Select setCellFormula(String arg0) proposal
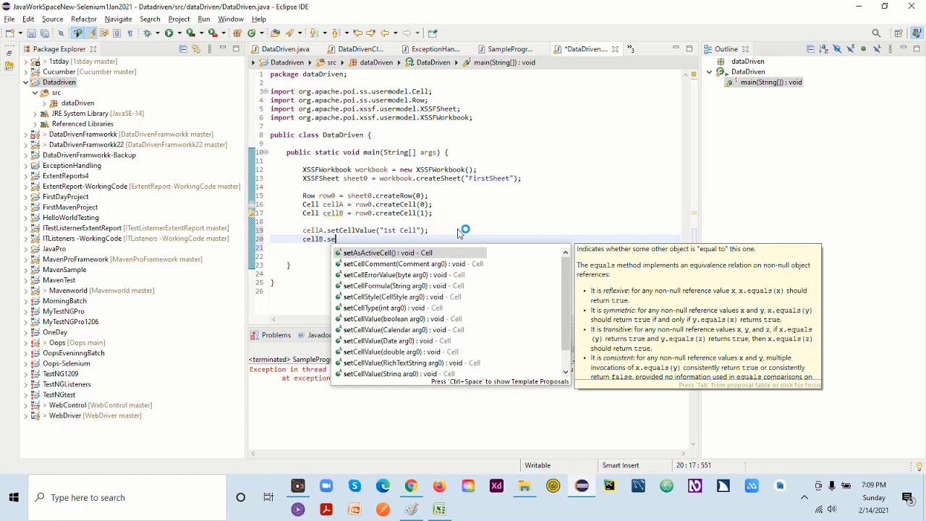Viewport: 926px width, 521px height. pos(399,286)
